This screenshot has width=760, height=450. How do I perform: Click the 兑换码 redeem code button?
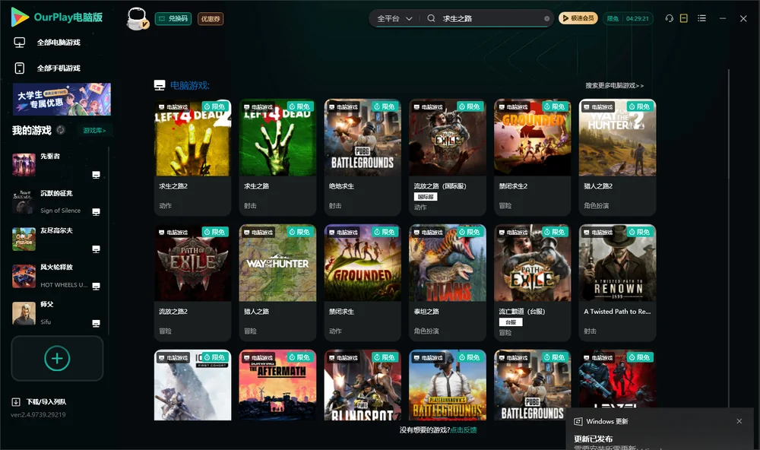point(173,19)
